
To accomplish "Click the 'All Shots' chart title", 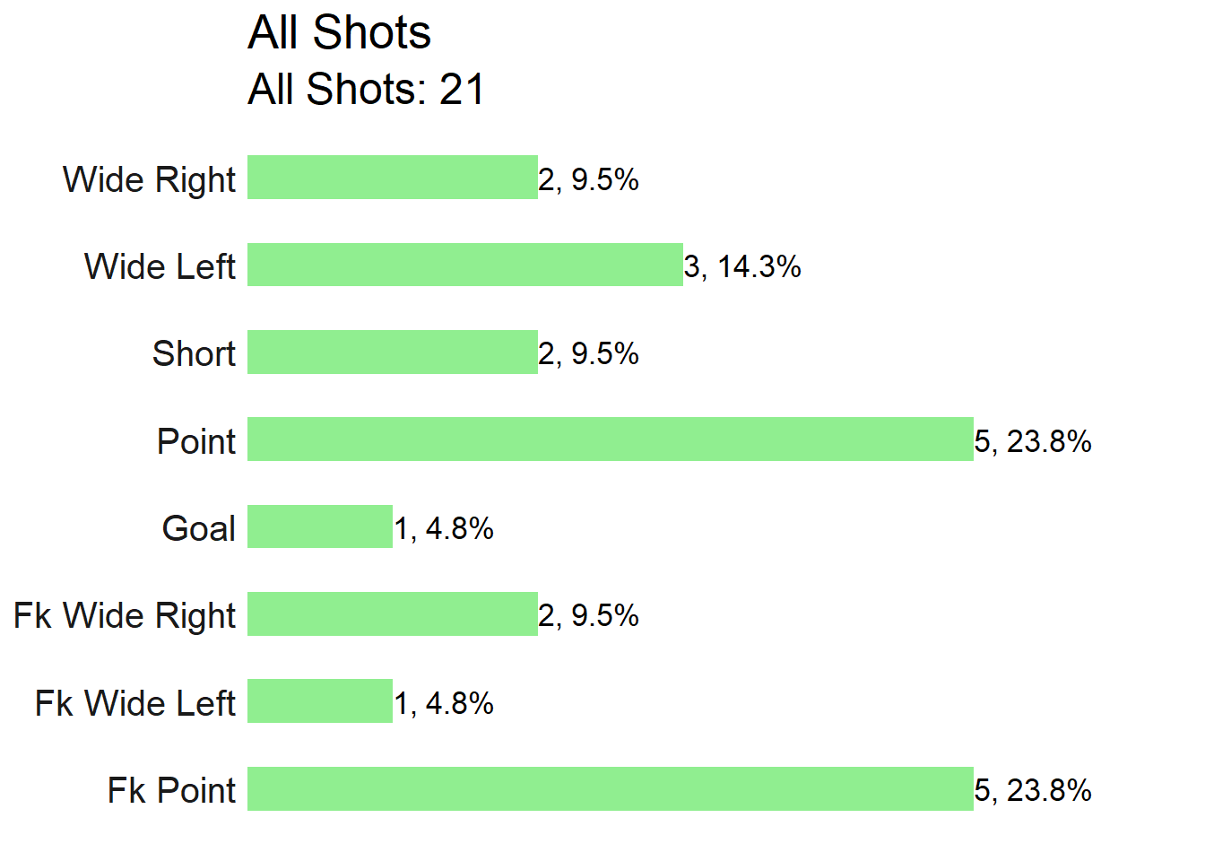I will pyautogui.click(x=339, y=32).
